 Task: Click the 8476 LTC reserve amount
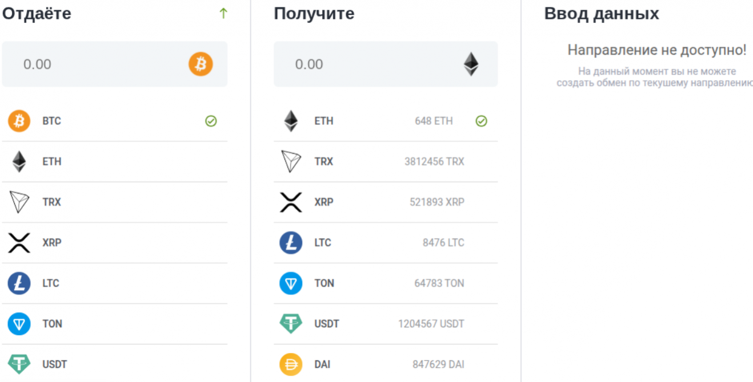pos(443,242)
